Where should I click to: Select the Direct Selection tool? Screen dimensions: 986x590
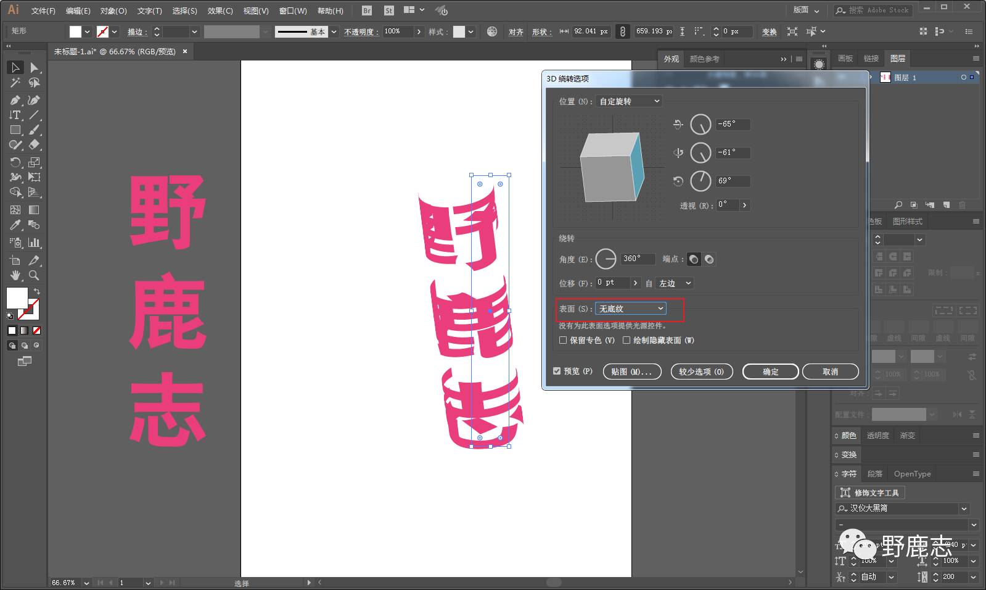(35, 67)
